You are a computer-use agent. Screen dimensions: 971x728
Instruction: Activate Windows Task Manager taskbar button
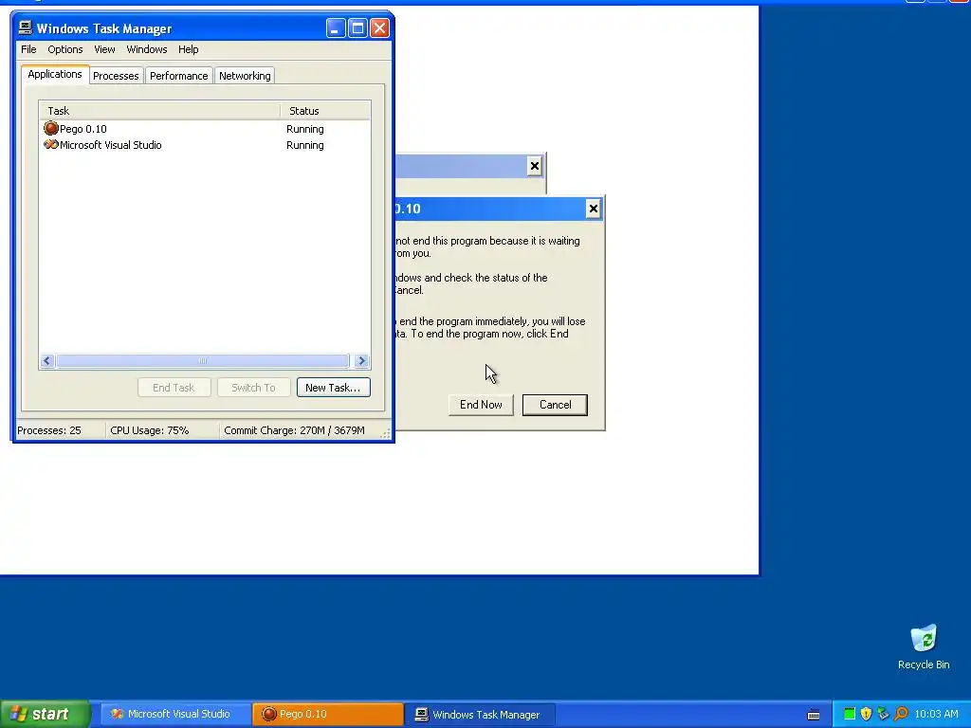click(x=479, y=714)
